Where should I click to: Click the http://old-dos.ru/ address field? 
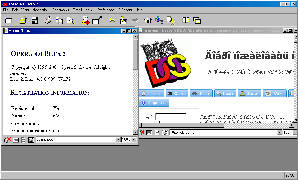[x=223, y=132]
